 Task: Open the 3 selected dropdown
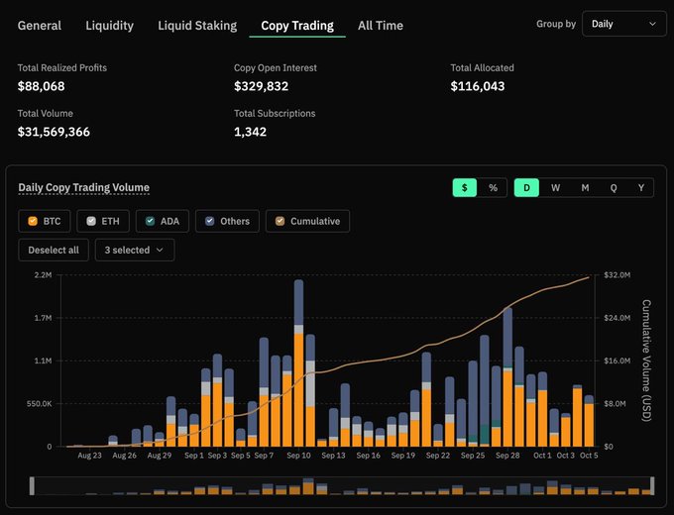click(135, 250)
